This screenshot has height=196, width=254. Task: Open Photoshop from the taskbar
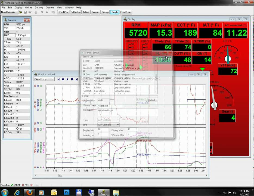click(66, 192)
